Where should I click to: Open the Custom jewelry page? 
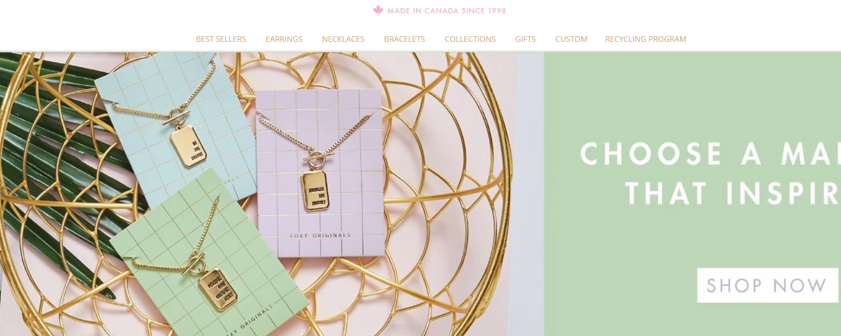(x=571, y=39)
